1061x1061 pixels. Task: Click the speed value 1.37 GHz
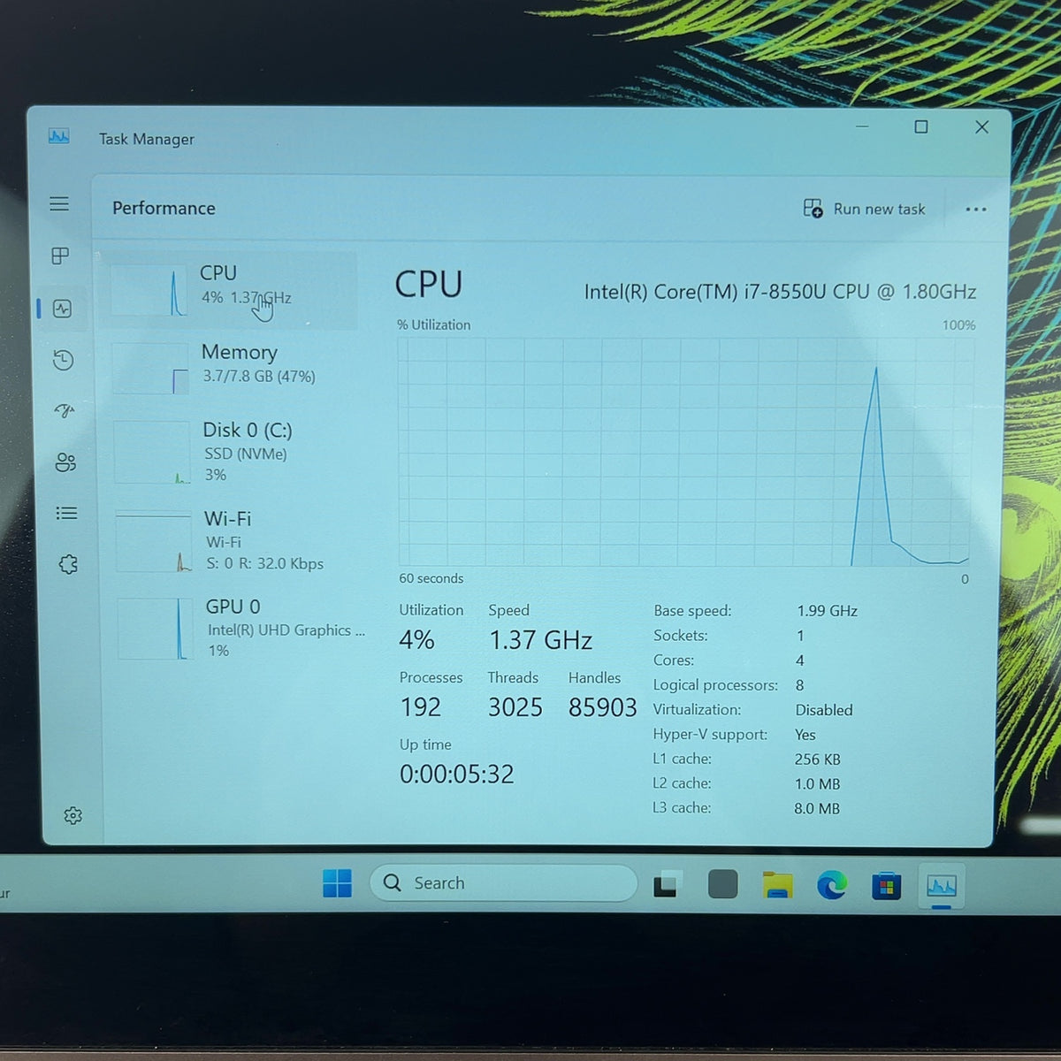(540, 640)
